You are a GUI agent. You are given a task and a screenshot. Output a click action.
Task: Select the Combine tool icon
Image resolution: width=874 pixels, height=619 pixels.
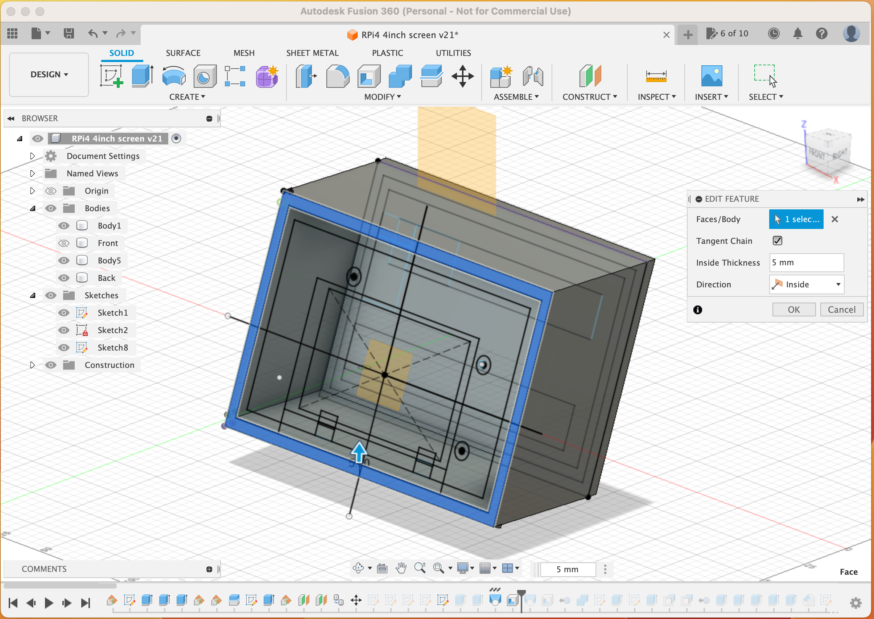400,76
